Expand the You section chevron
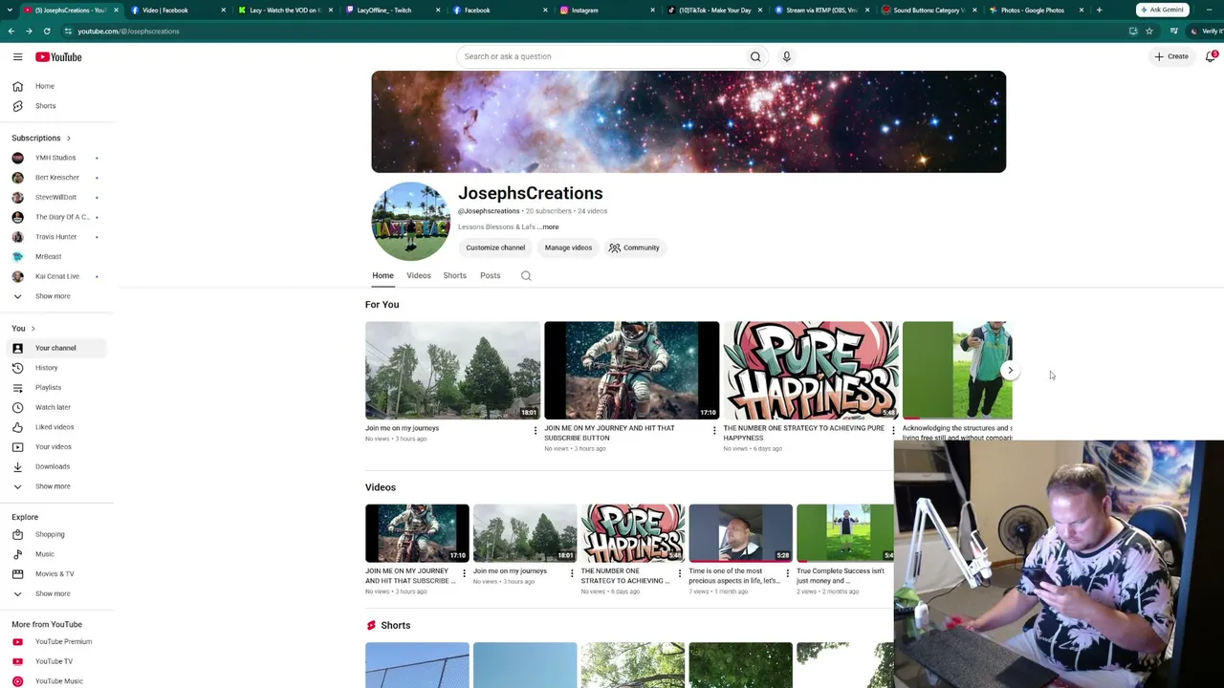Viewport: 1224px width, 688px height. (33, 329)
